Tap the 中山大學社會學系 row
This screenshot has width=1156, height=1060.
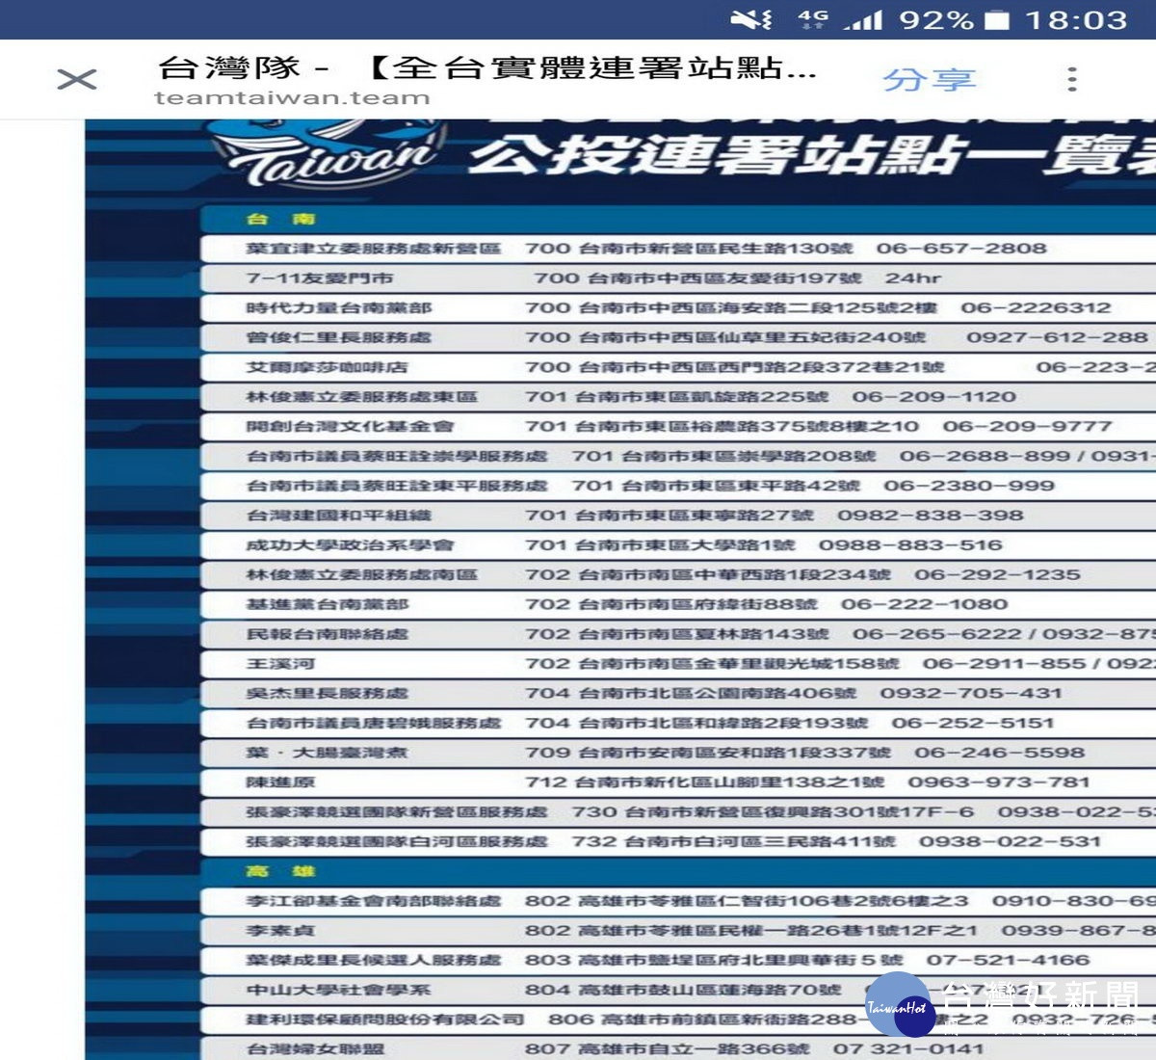pyautogui.click(x=338, y=990)
